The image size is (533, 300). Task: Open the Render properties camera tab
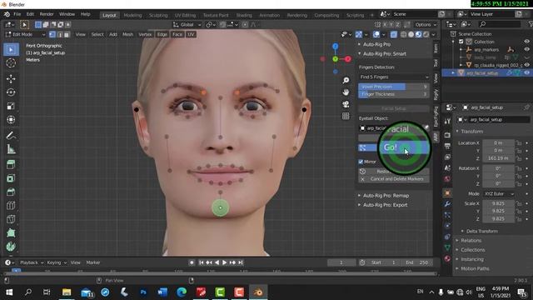(447, 135)
